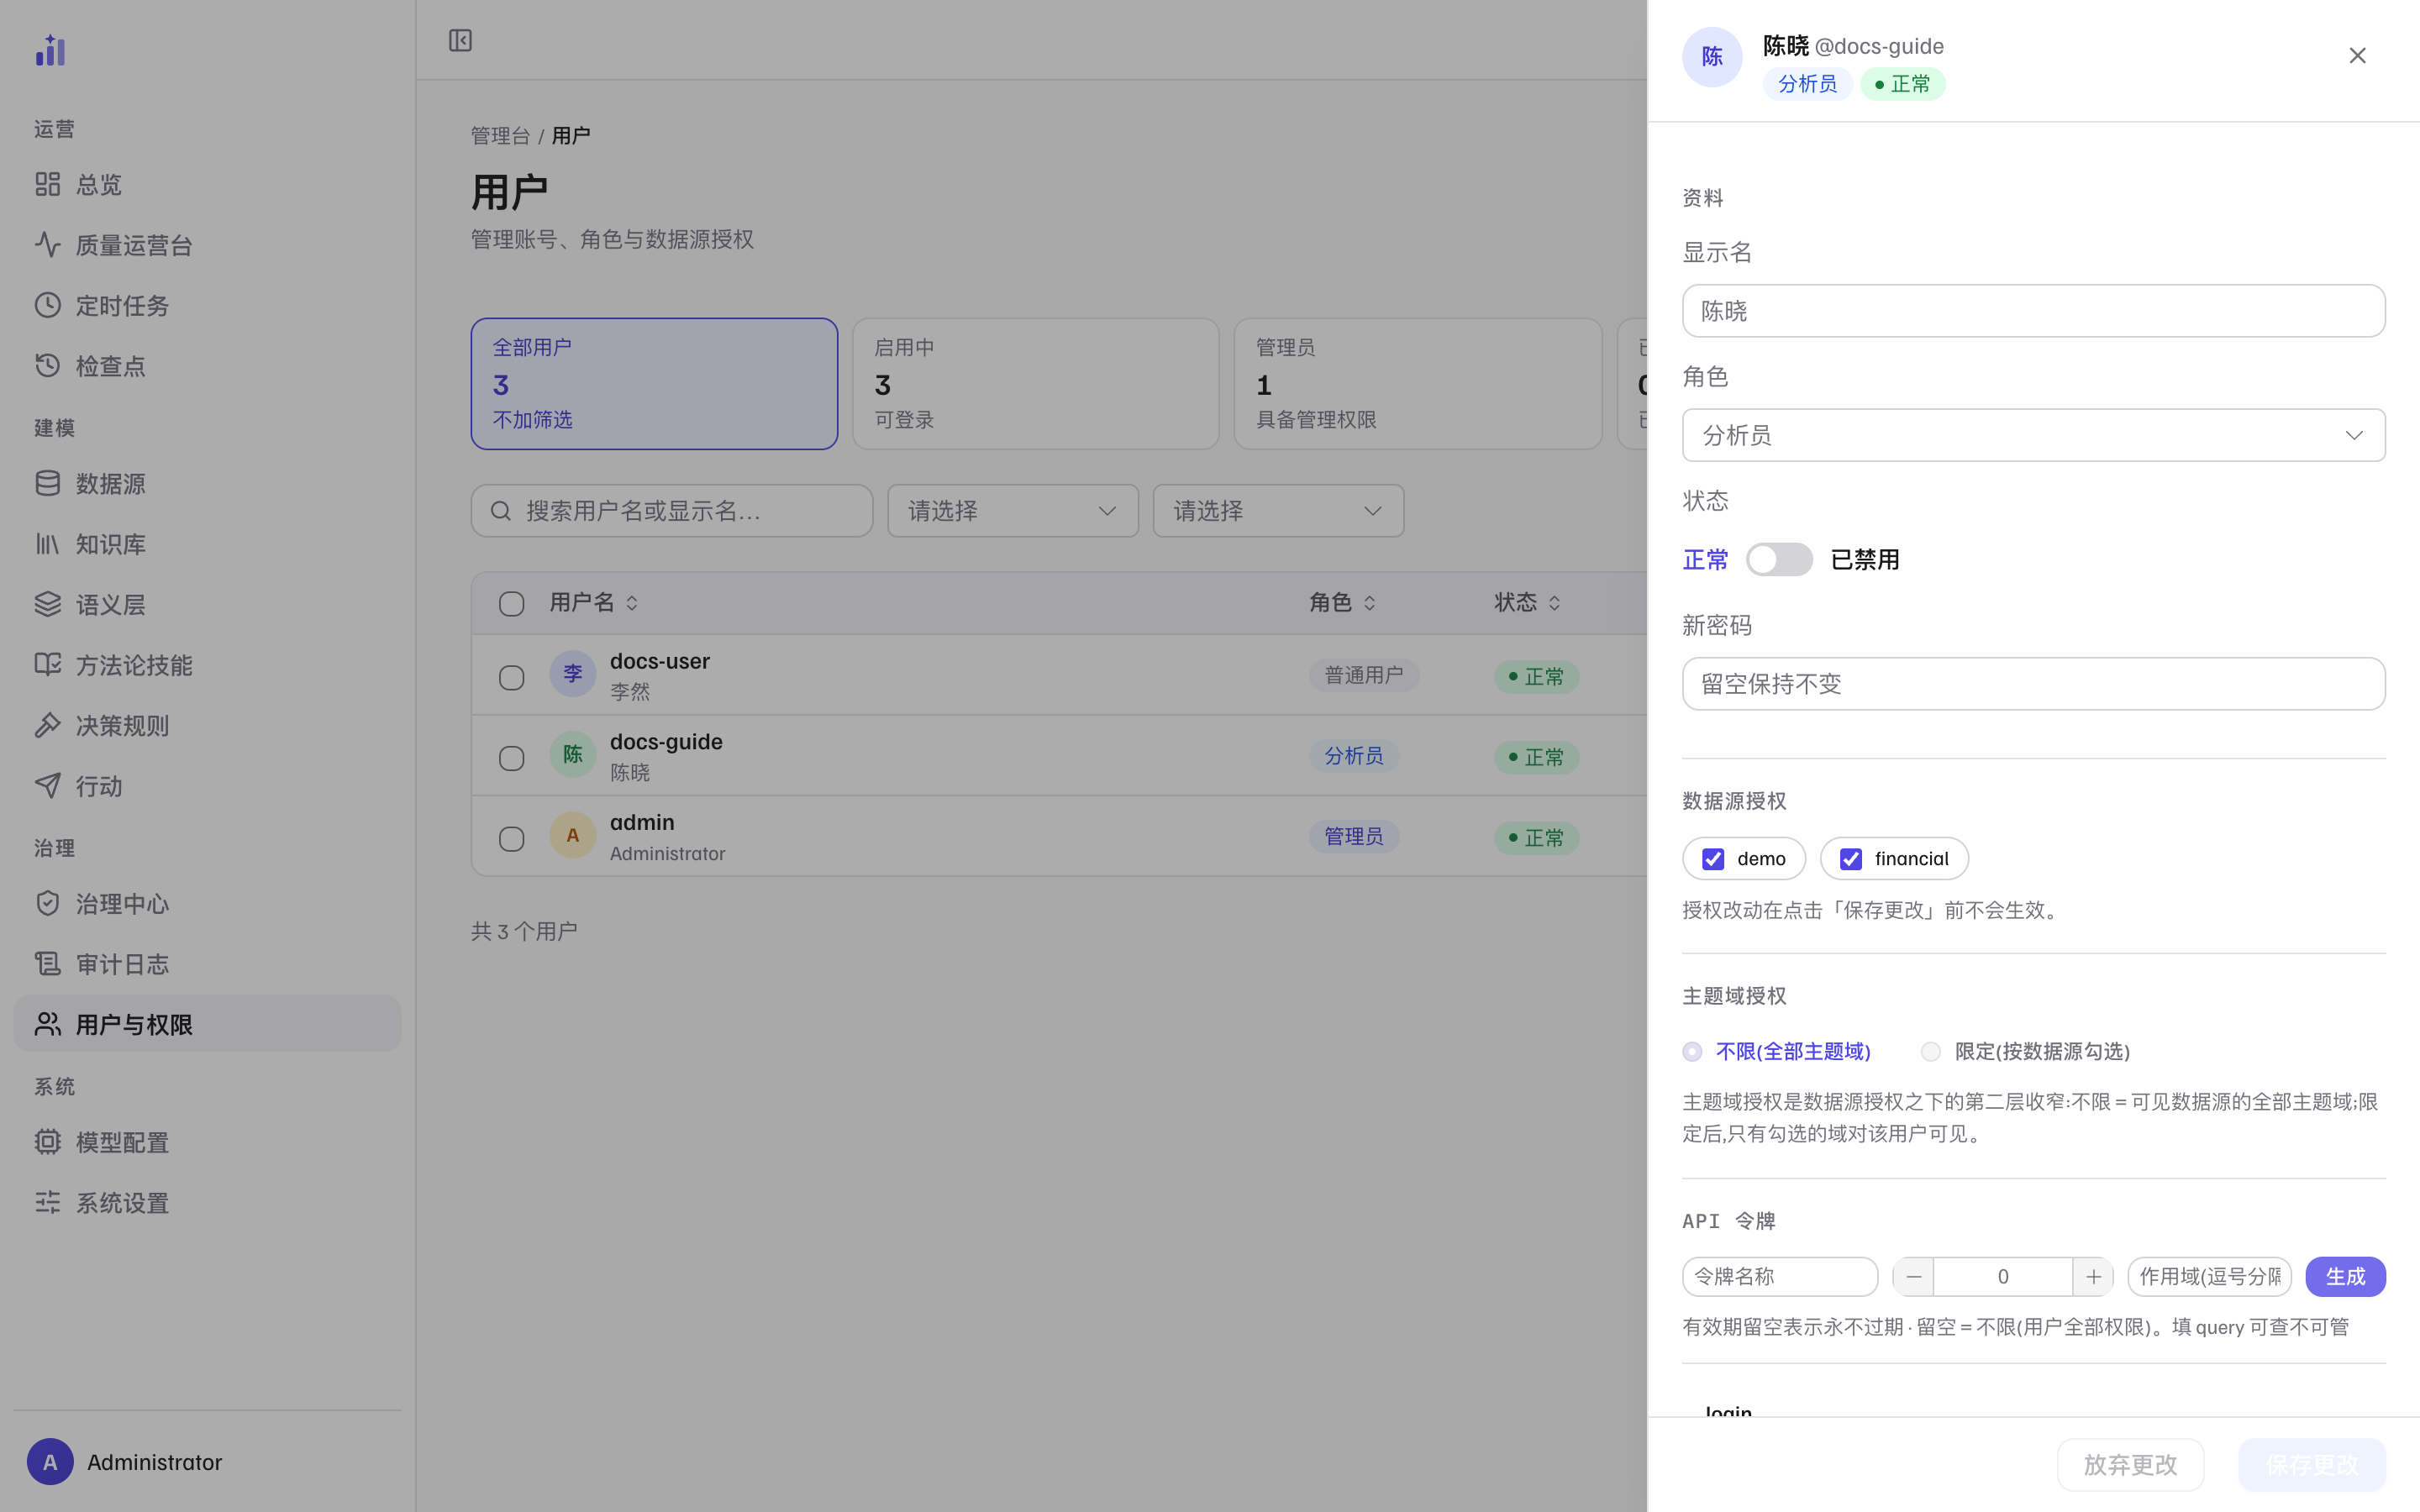
Task: Open 行动 send item
Action: coord(207,786)
